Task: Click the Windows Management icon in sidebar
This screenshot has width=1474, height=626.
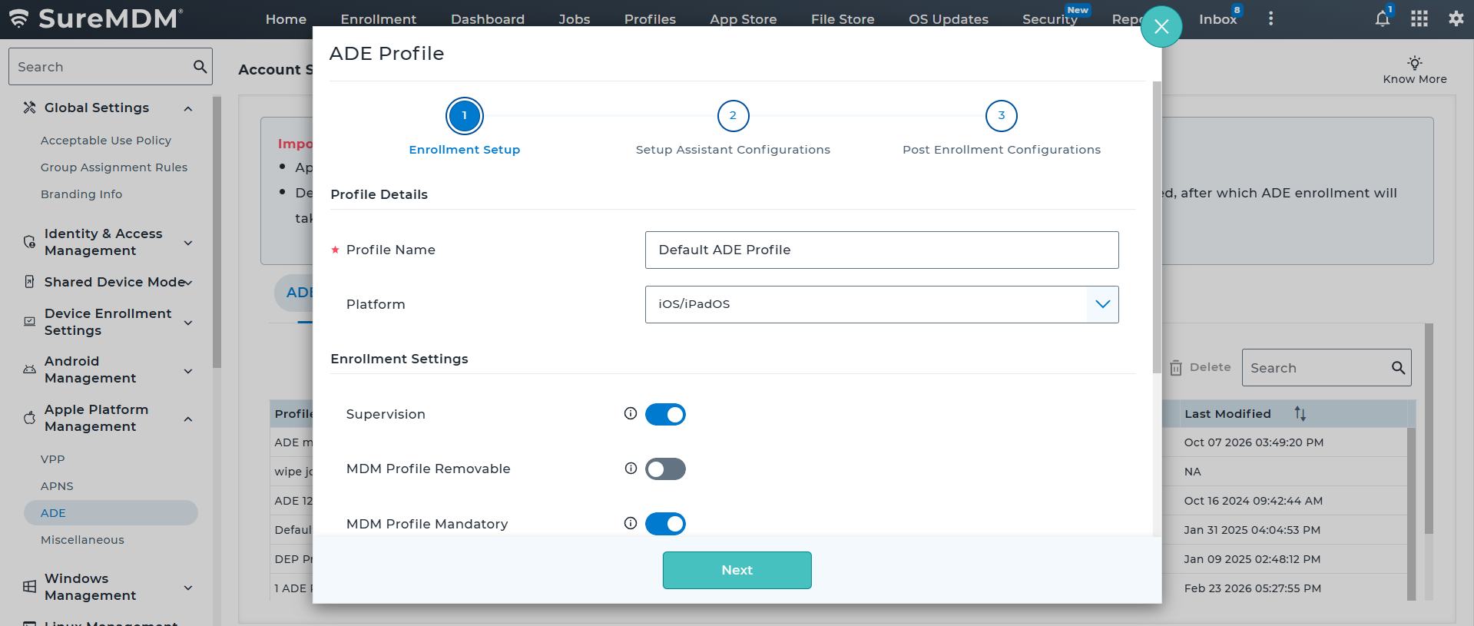Action: click(29, 587)
